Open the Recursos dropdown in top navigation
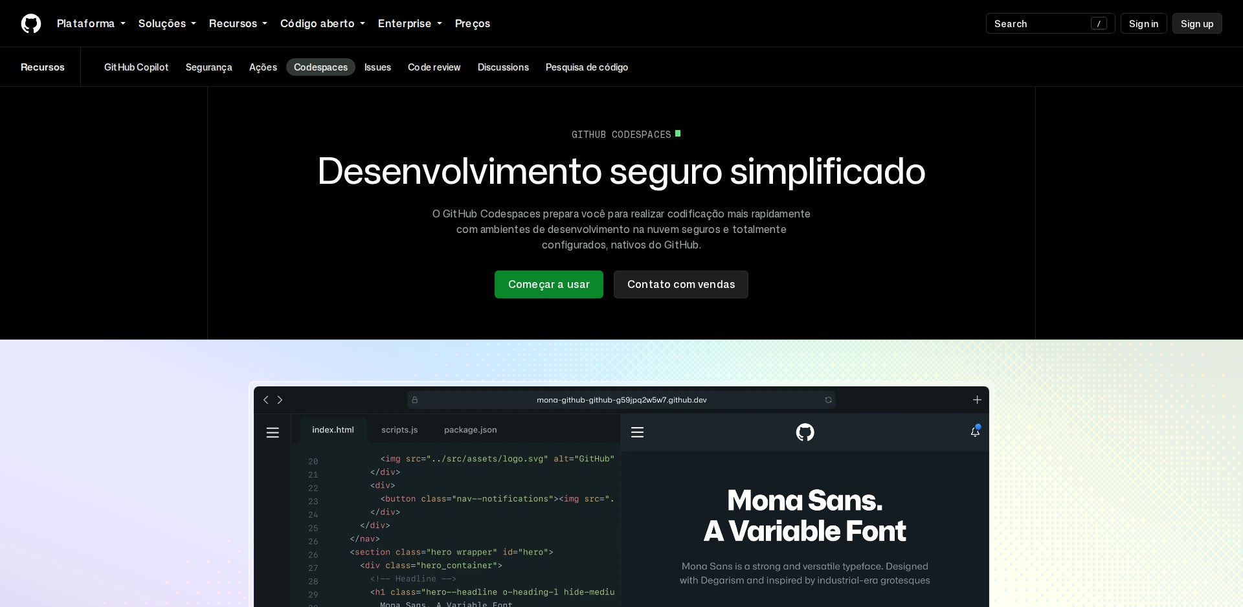The image size is (1243, 607). click(238, 23)
